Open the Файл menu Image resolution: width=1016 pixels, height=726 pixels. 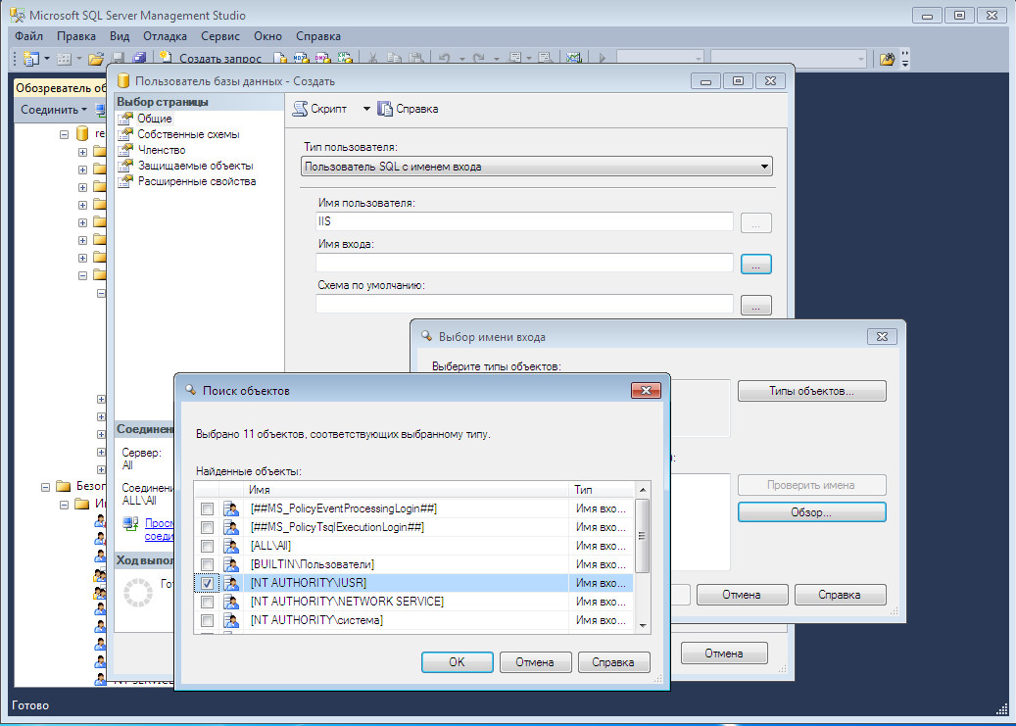point(28,36)
